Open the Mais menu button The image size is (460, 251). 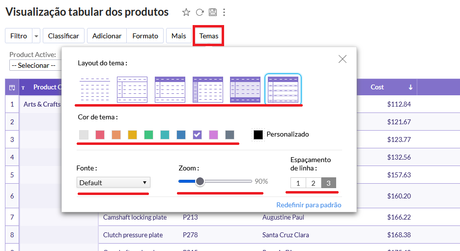[x=179, y=36]
